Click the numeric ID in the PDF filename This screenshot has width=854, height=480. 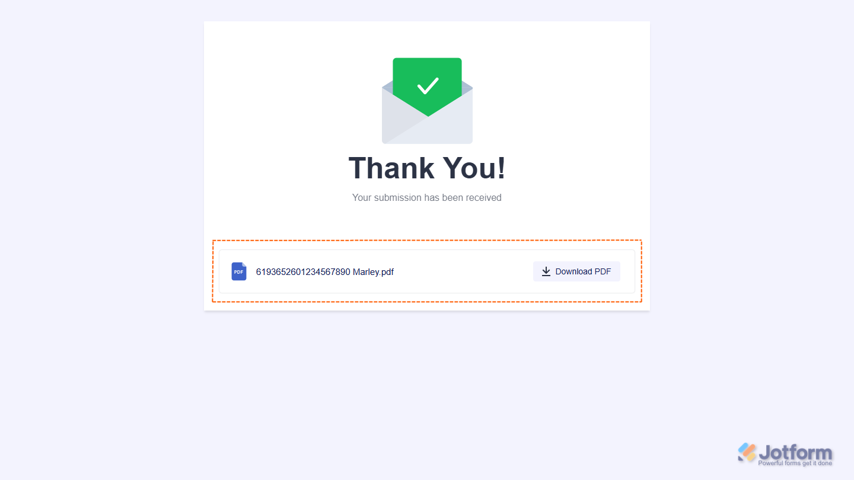click(x=303, y=272)
